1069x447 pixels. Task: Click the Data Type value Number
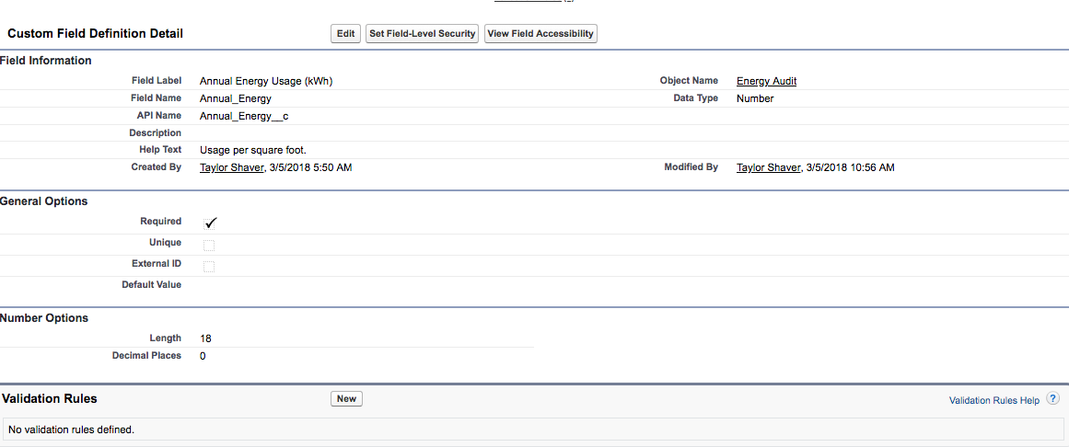click(755, 98)
